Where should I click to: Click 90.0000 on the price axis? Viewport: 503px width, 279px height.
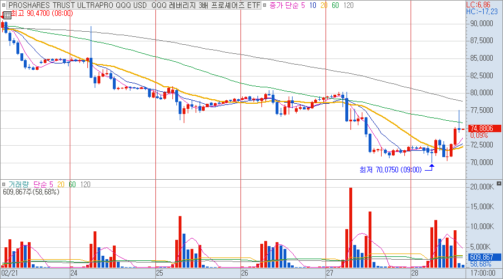tap(481, 23)
